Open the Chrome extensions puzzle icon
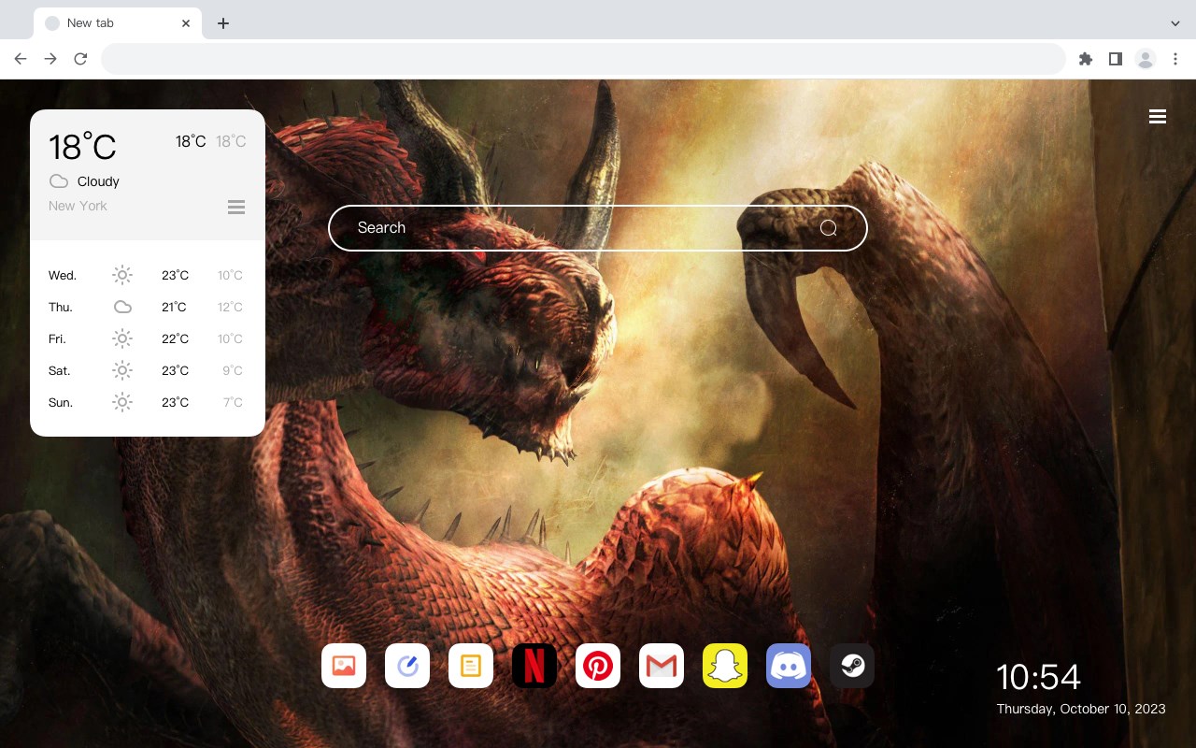 click(x=1085, y=59)
